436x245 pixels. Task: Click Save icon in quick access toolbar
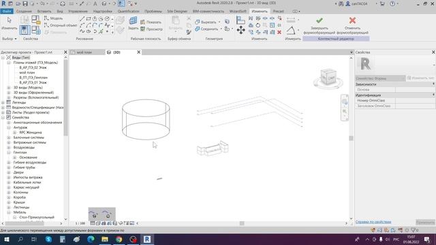(x=25, y=3)
